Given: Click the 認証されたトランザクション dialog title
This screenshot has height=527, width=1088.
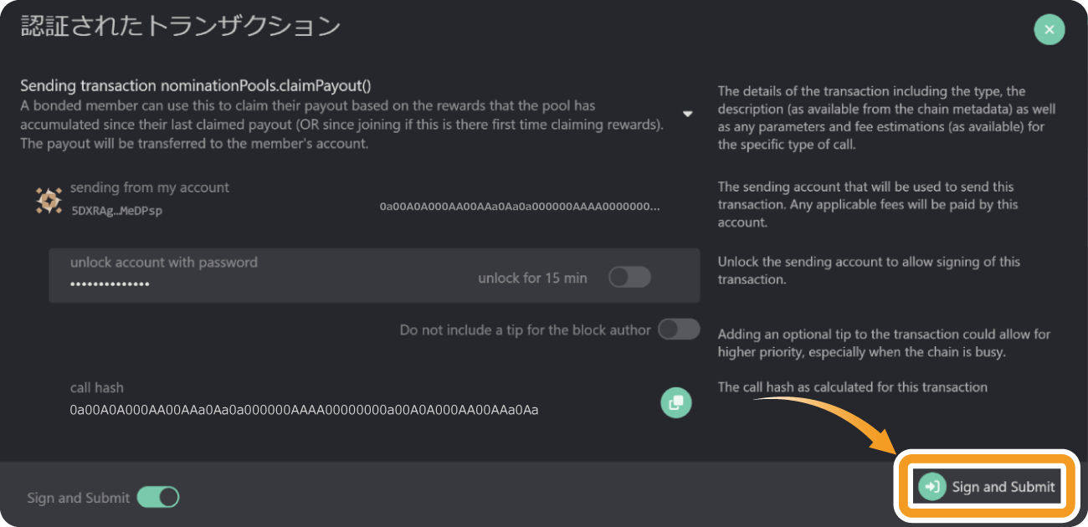Looking at the screenshot, I should (x=180, y=26).
